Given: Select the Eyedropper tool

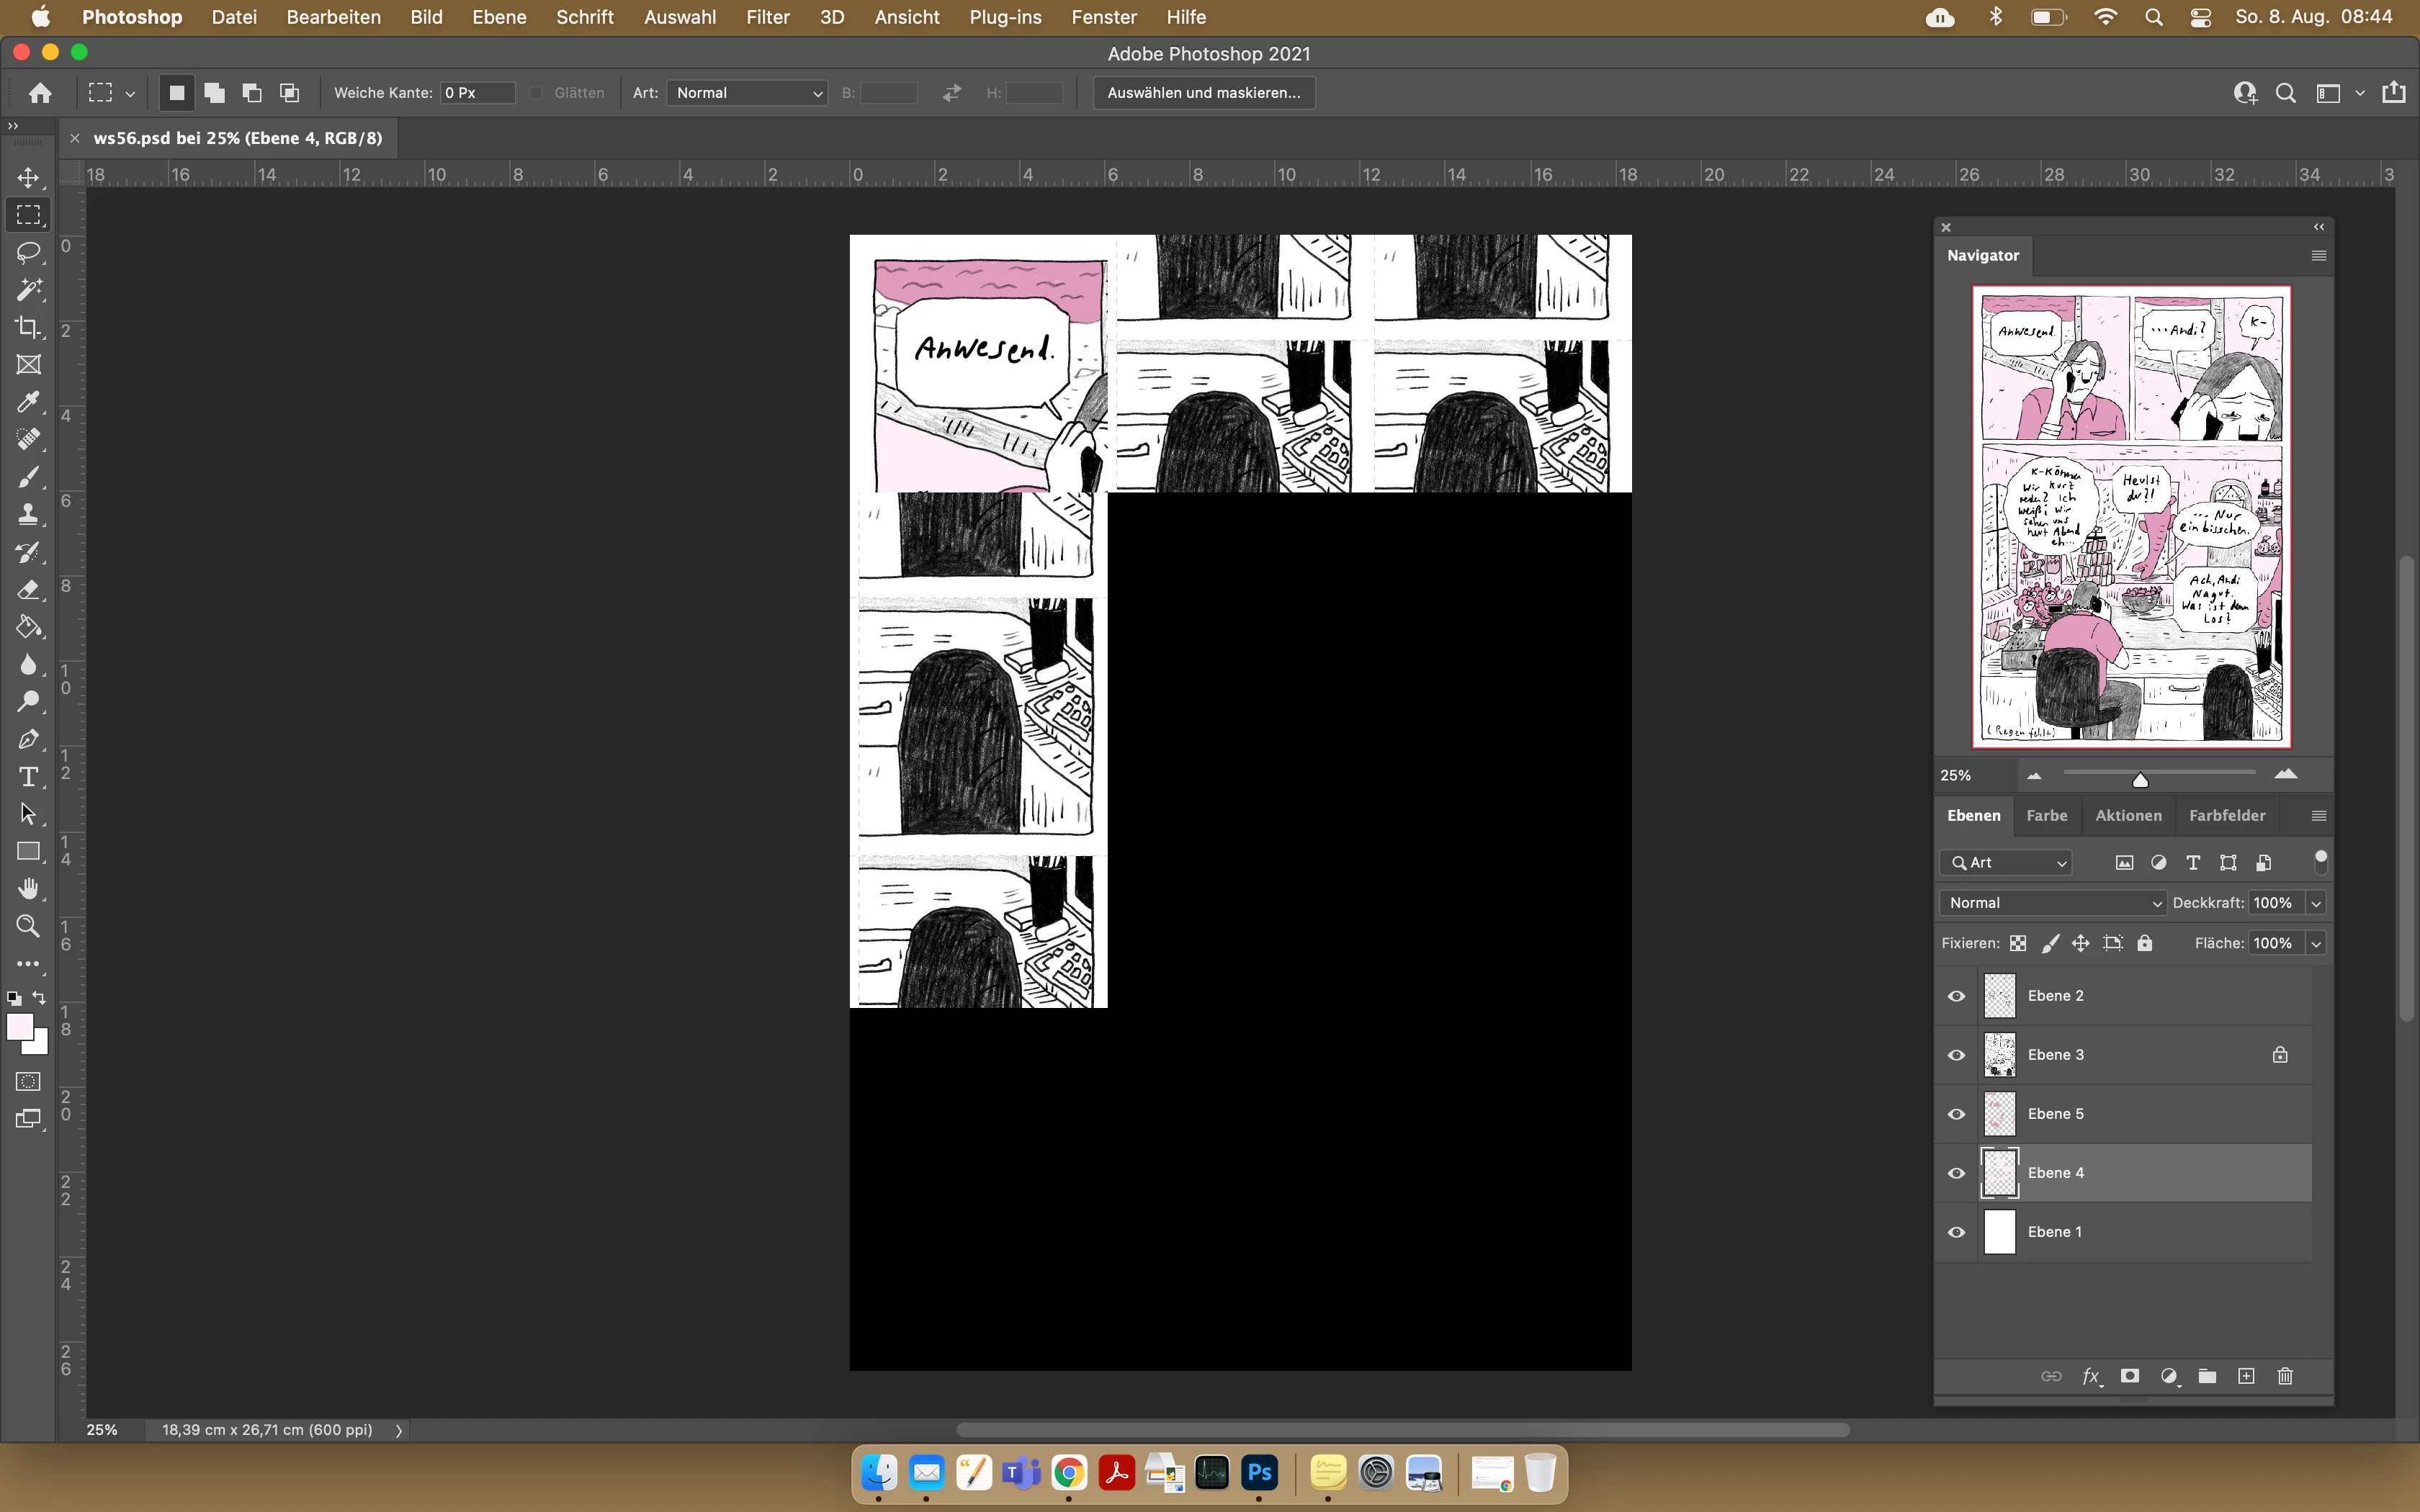Looking at the screenshot, I should click(28, 402).
